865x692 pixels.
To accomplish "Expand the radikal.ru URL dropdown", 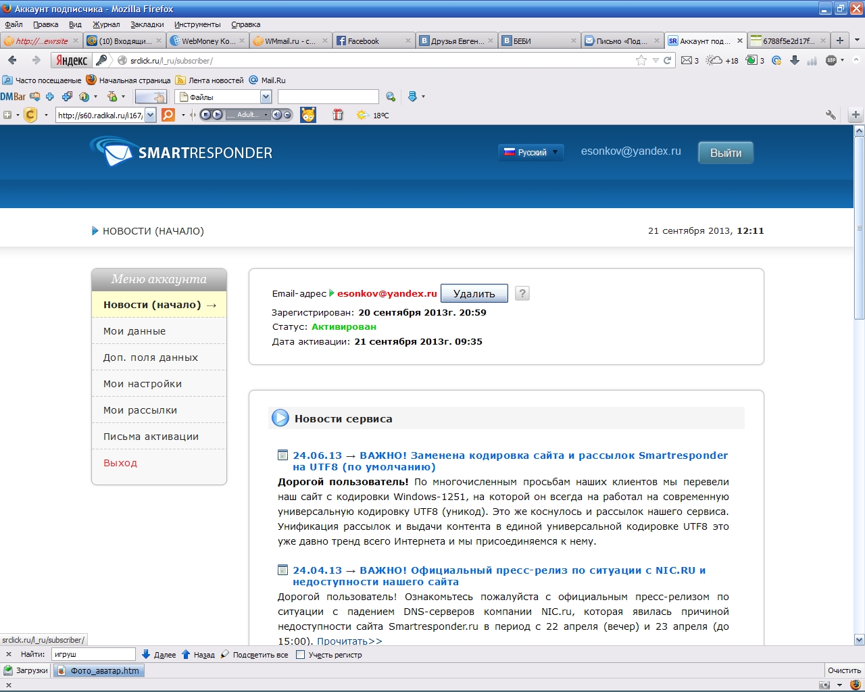I will point(150,115).
